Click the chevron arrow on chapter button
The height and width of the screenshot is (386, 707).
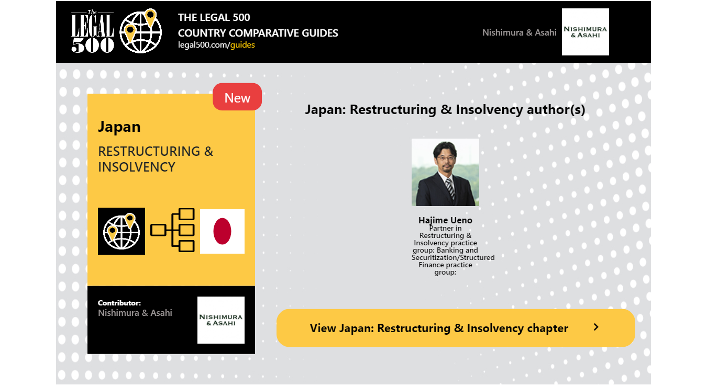coord(596,327)
